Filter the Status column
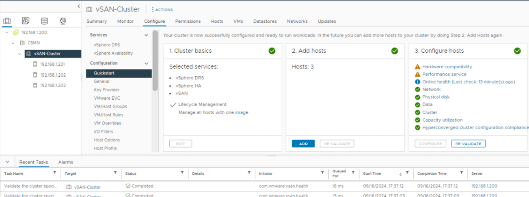The height and width of the screenshot is (197, 529). pyautogui.click(x=182, y=173)
